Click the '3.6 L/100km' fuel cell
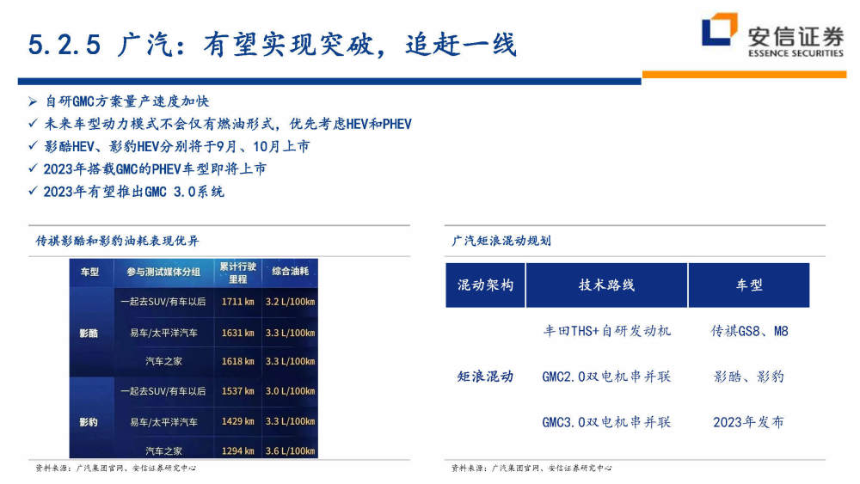The height and width of the screenshot is (484, 860). 290,450
